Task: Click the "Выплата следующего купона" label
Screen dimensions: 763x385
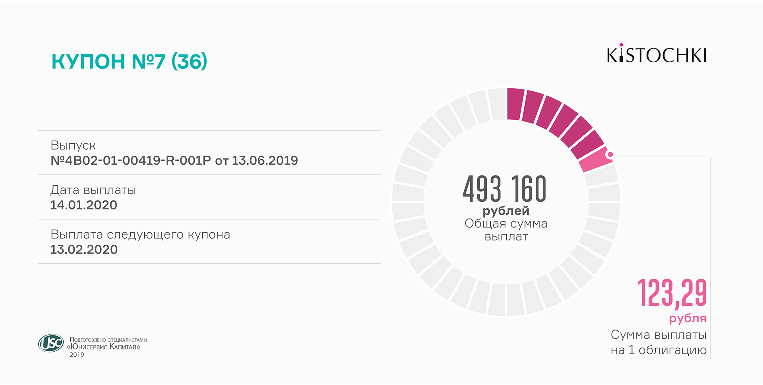Action: pyautogui.click(x=140, y=235)
